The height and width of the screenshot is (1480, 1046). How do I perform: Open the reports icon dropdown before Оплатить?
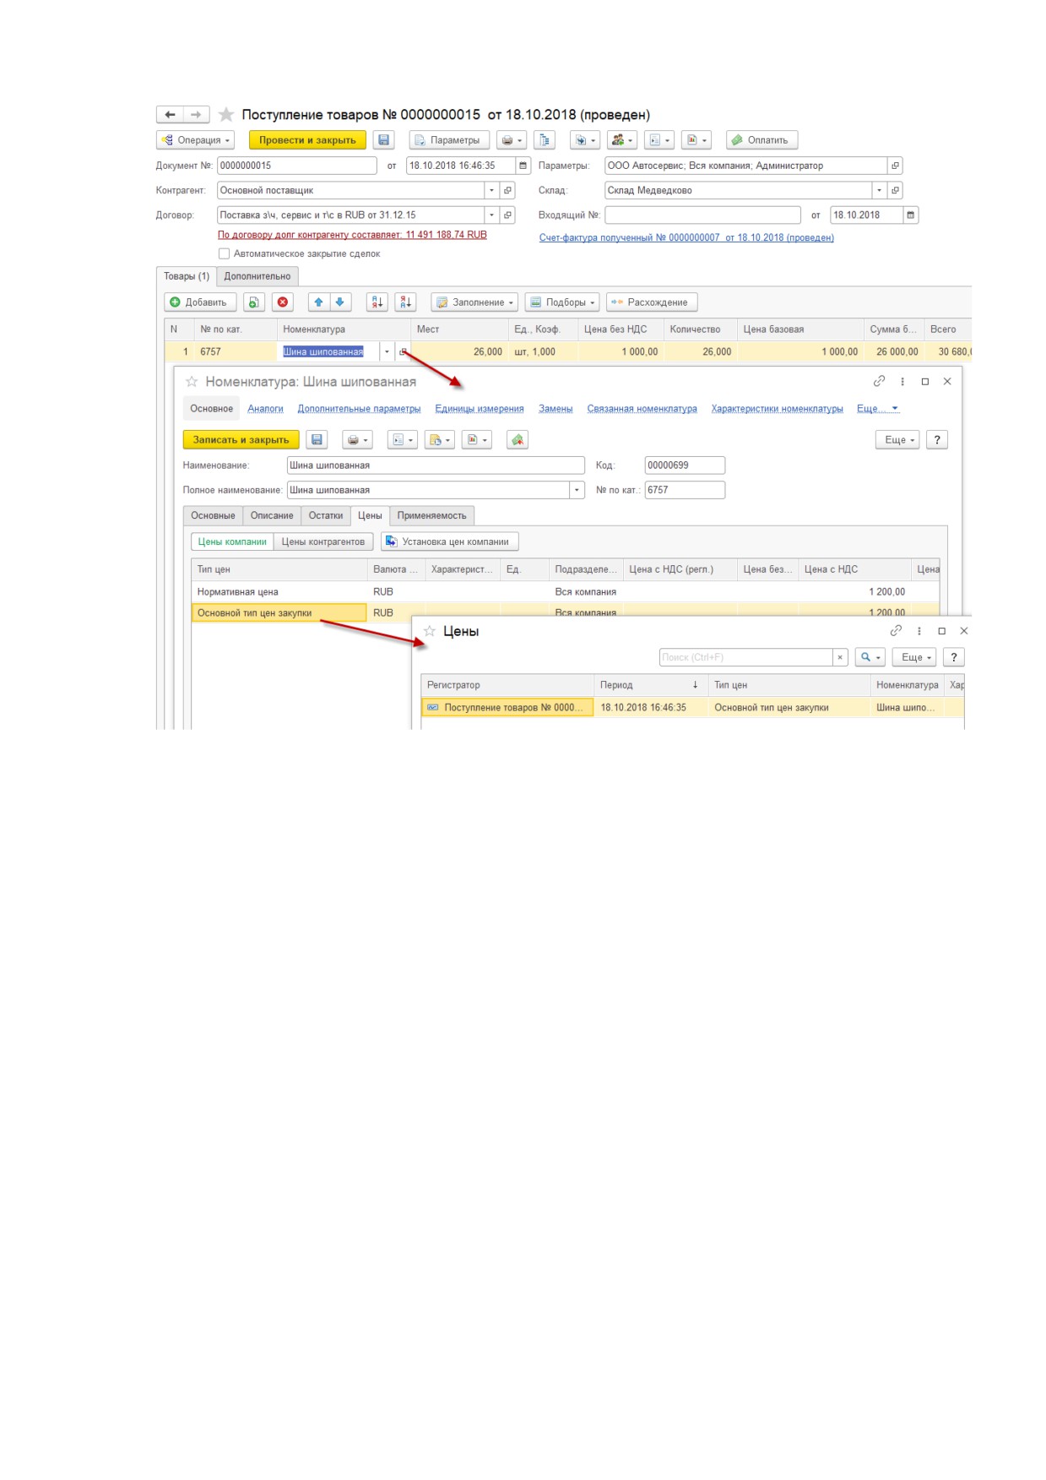coord(696,140)
